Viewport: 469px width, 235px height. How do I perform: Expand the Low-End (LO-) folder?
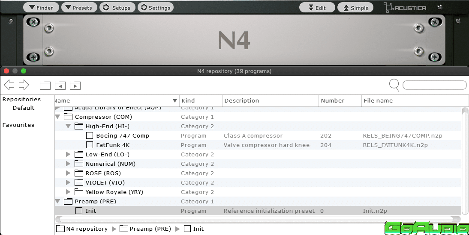68,155
